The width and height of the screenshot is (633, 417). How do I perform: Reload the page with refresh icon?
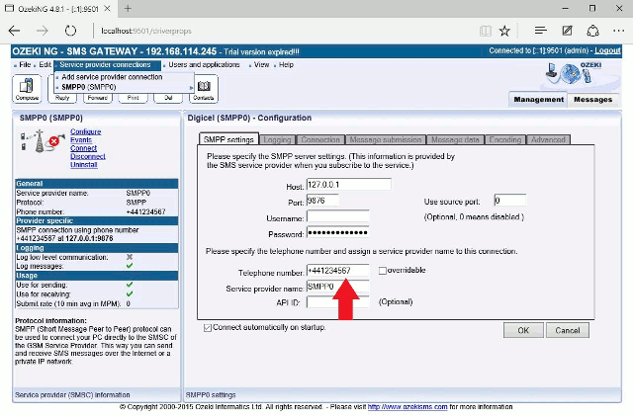(x=70, y=31)
